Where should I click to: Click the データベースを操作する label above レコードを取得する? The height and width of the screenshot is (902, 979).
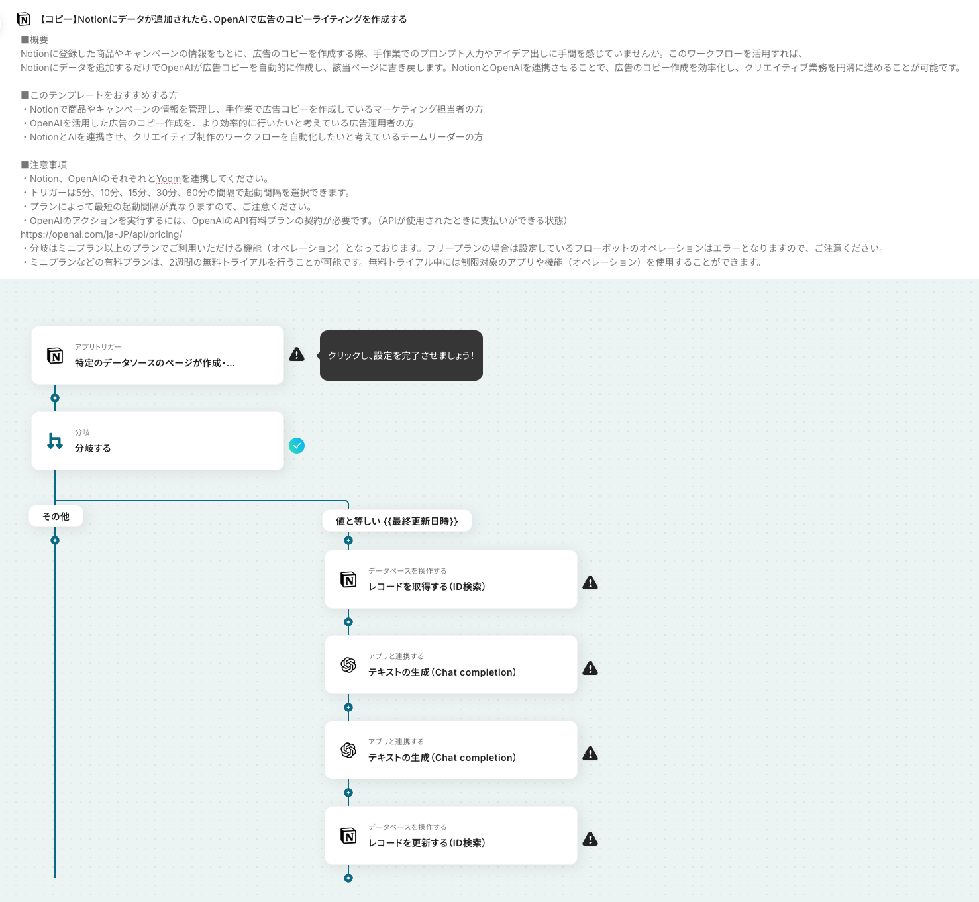407,571
